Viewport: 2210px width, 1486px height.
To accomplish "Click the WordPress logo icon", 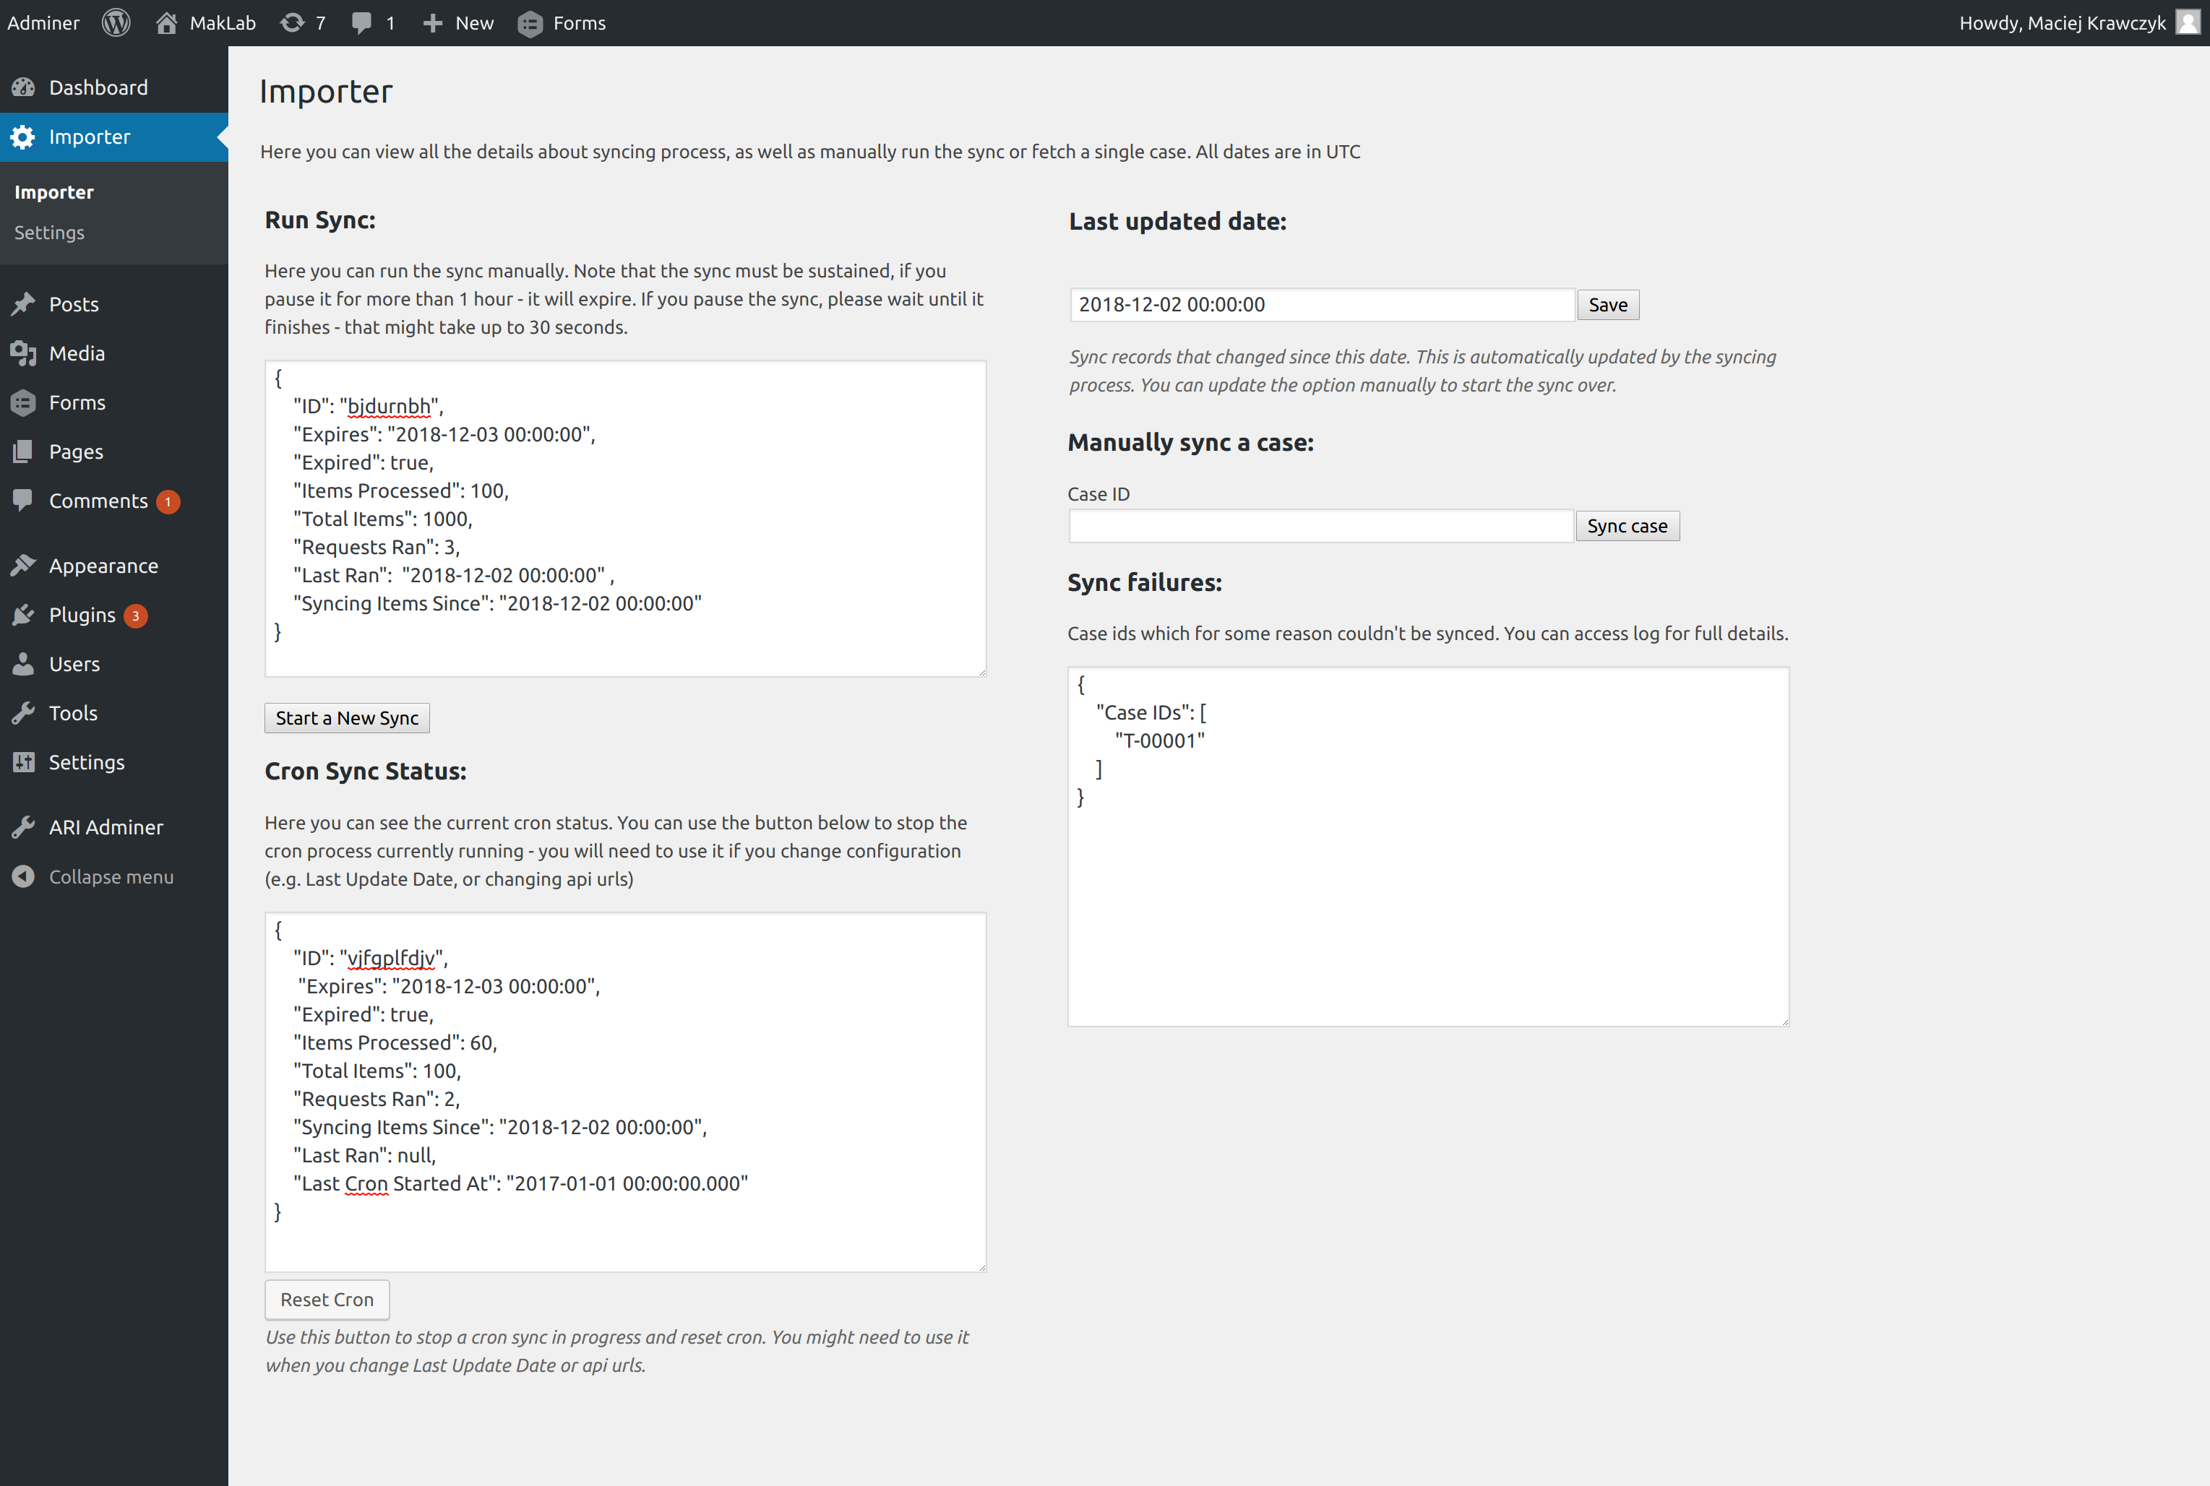I will point(116,22).
